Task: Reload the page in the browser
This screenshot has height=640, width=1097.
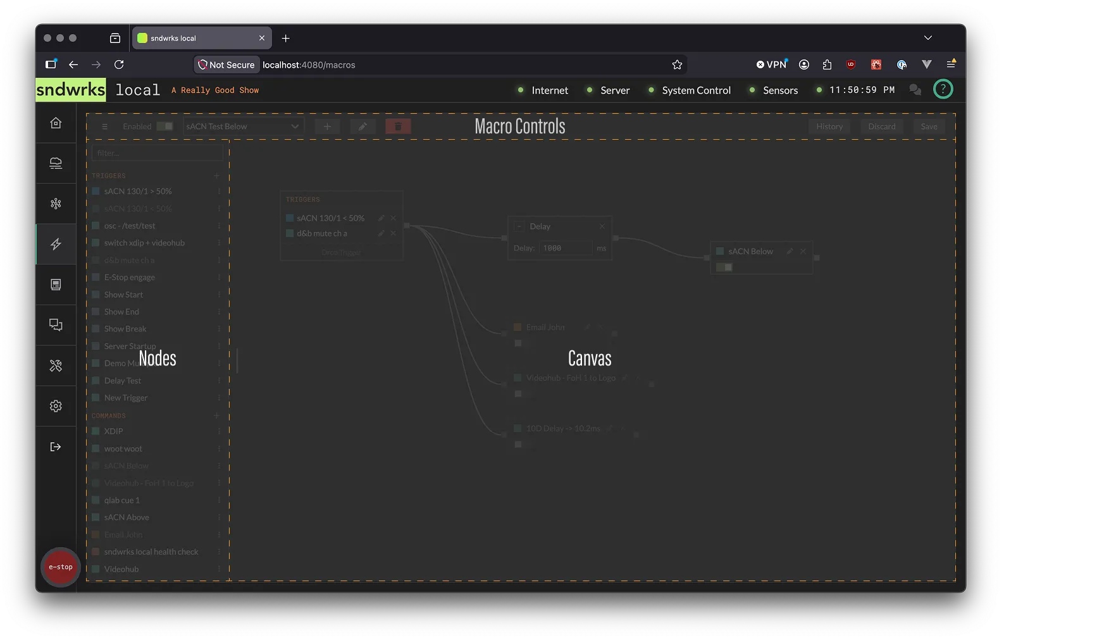Action: 119,65
